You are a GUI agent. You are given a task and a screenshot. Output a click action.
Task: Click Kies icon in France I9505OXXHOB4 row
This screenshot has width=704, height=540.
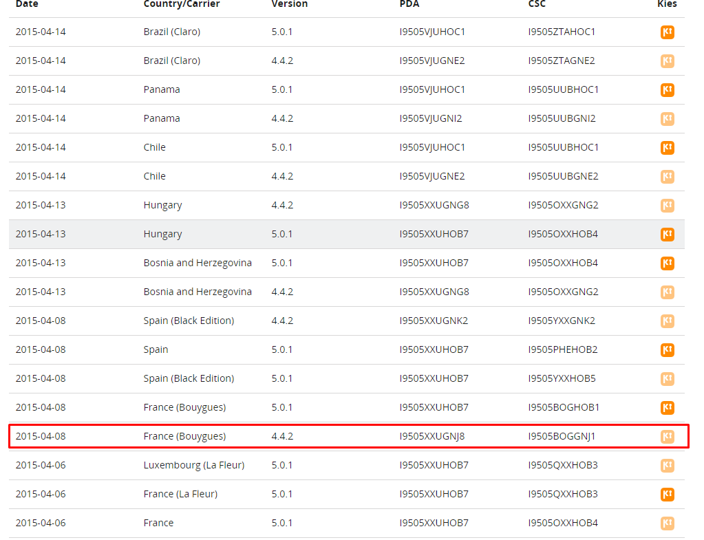click(668, 523)
